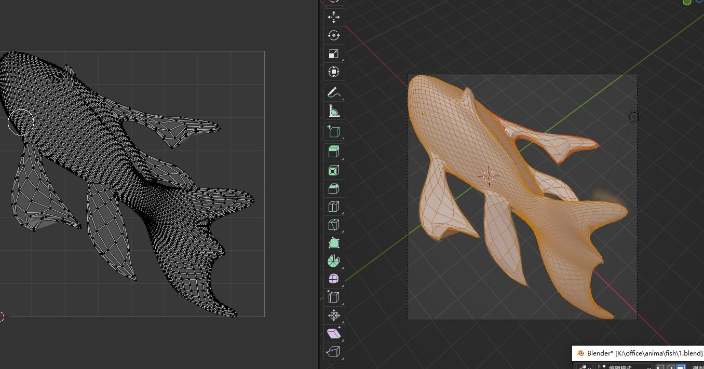Activate the Spin tool
The image size is (704, 369).
[334, 261]
